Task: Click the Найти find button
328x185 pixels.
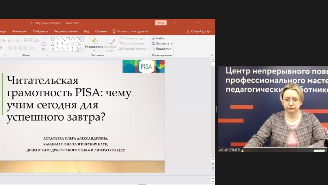Action: pos(159,38)
